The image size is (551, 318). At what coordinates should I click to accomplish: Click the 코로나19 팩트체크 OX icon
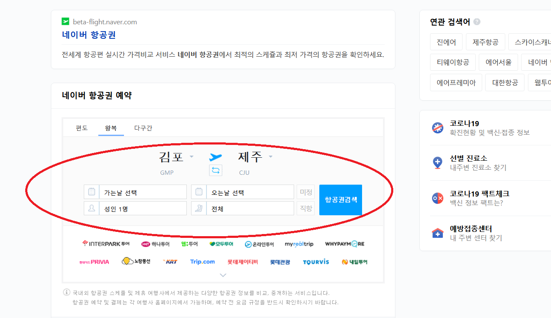438,198
